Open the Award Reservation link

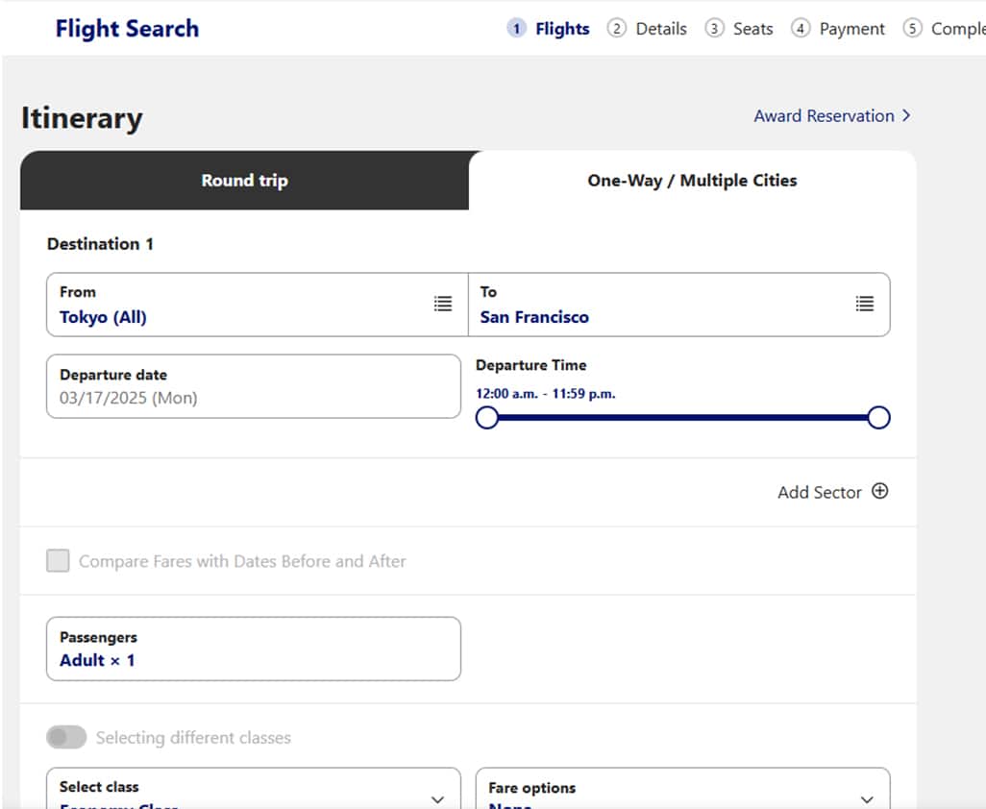tap(824, 116)
